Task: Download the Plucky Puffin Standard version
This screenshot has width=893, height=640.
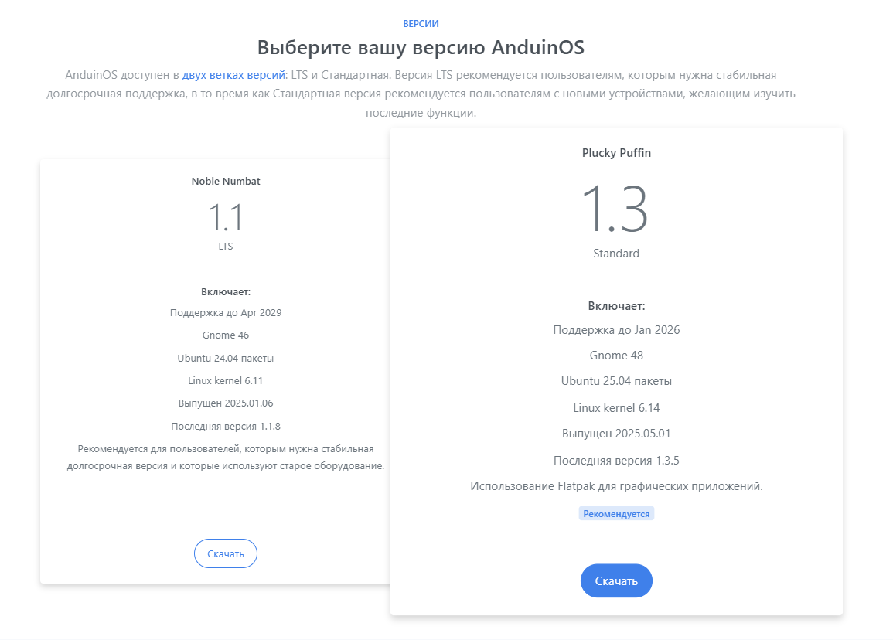Action: coord(616,581)
